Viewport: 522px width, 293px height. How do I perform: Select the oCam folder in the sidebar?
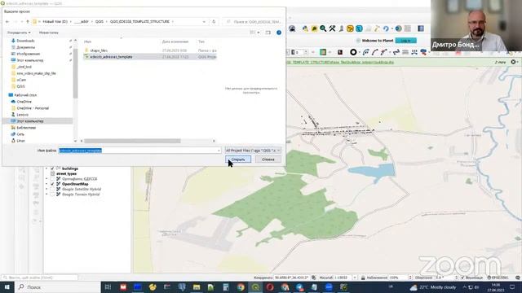[x=21, y=80]
